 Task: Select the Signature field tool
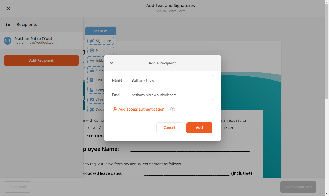(100, 41)
